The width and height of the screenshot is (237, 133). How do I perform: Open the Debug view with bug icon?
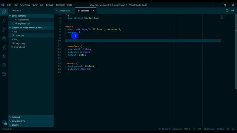click(4, 38)
